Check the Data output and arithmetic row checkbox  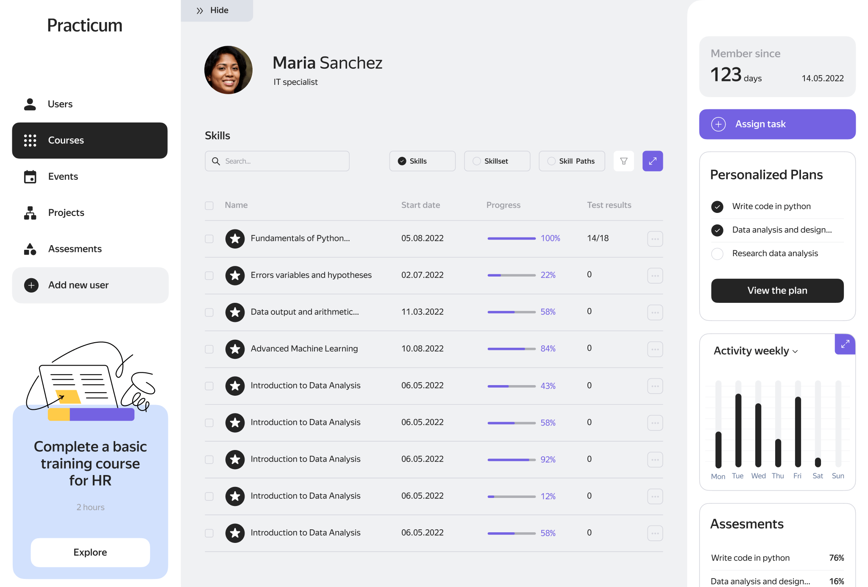(x=209, y=312)
